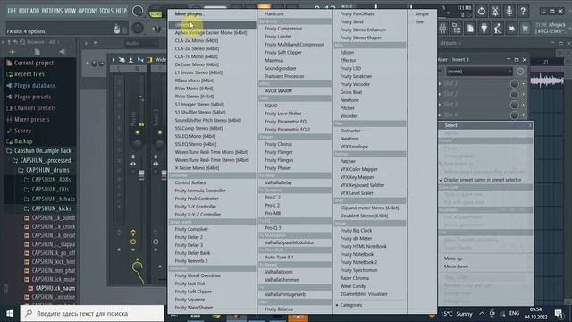
Task: Choose Fruity Limiter from plugin list
Action: (278, 37)
